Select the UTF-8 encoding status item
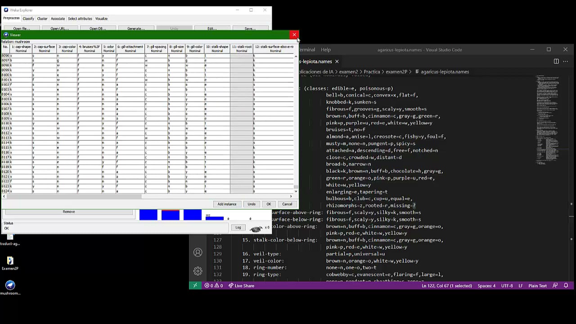The image size is (576, 324). pyautogui.click(x=507, y=286)
